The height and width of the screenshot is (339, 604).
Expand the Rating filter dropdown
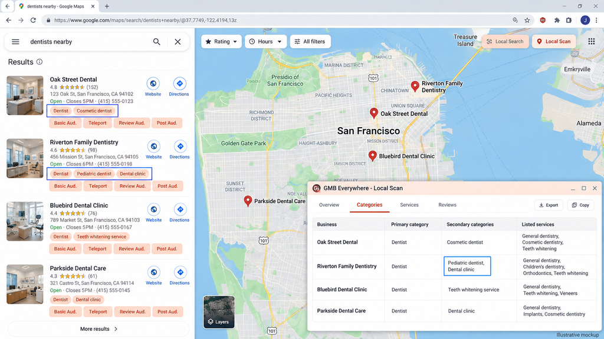(222, 42)
